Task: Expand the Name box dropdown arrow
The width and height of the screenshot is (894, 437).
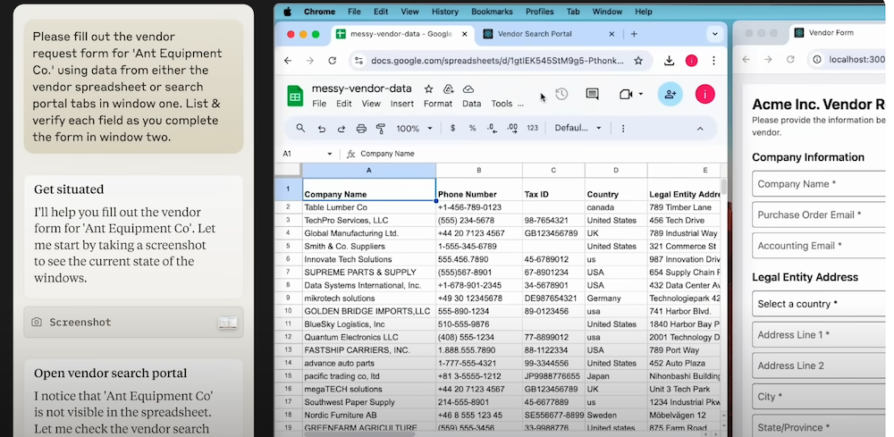Action: (330, 154)
